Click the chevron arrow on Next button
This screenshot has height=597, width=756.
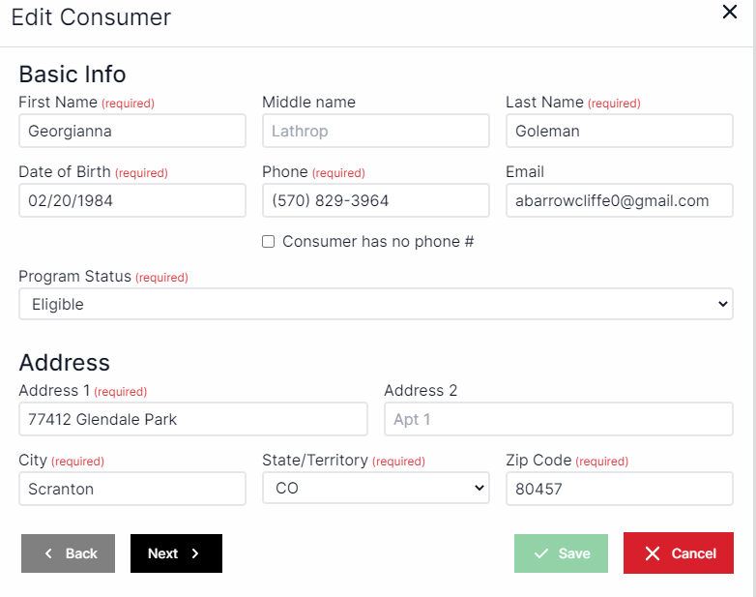pos(195,553)
